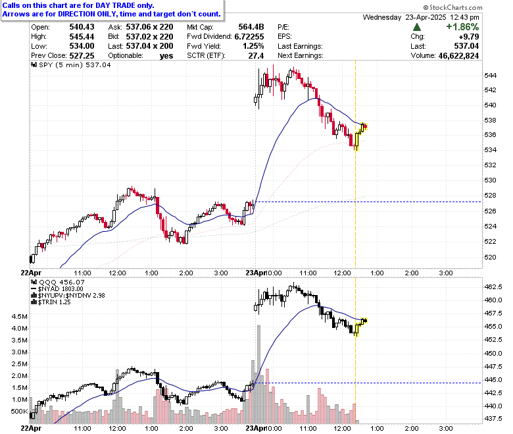Click the 528 price label on SPY axis

pos(491,195)
